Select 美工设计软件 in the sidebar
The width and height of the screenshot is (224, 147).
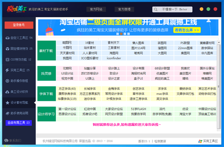tap(19, 92)
